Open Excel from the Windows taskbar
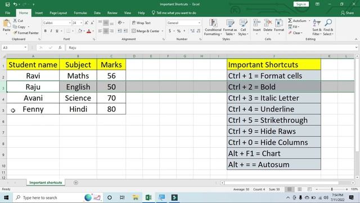Viewport: 360px width, 203px height. point(148,197)
